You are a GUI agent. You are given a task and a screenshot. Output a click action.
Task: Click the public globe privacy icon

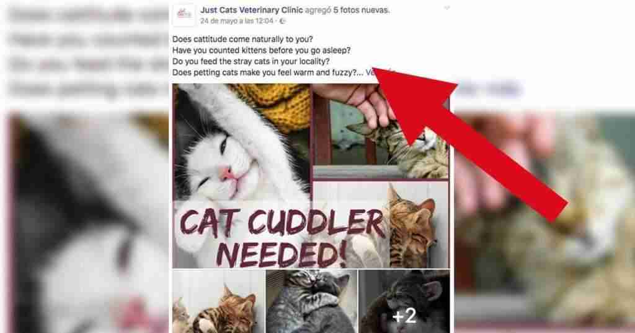click(x=282, y=21)
